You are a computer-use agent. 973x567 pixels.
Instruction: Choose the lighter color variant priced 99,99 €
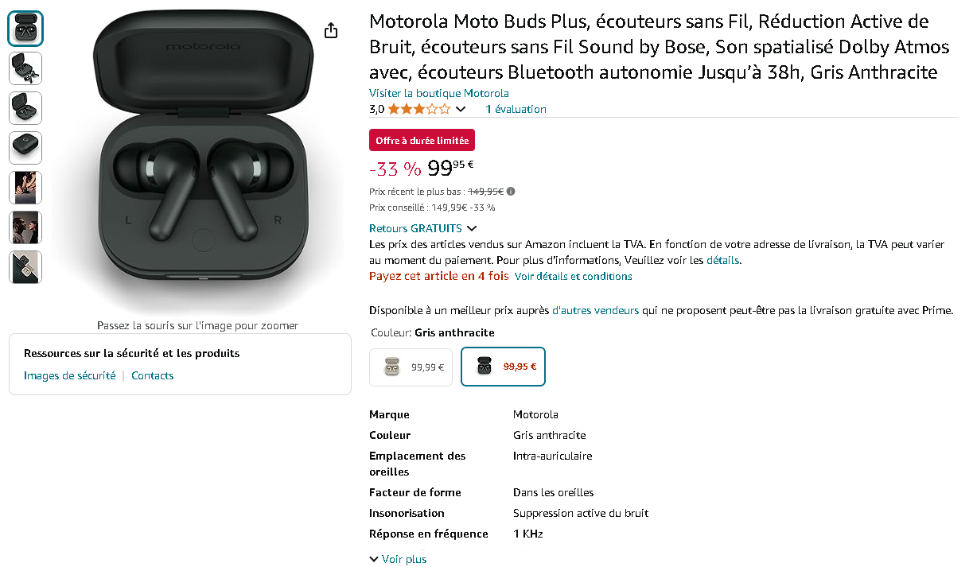pos(411,367)
